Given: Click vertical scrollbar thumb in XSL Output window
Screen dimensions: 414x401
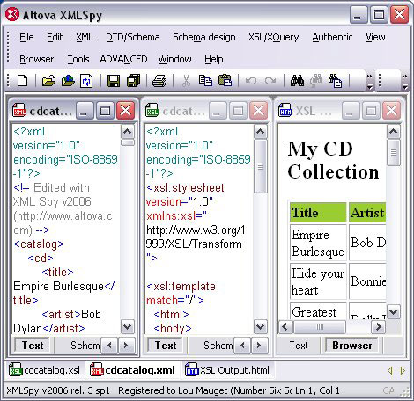Looking at the screenshot, I should 393,152.
